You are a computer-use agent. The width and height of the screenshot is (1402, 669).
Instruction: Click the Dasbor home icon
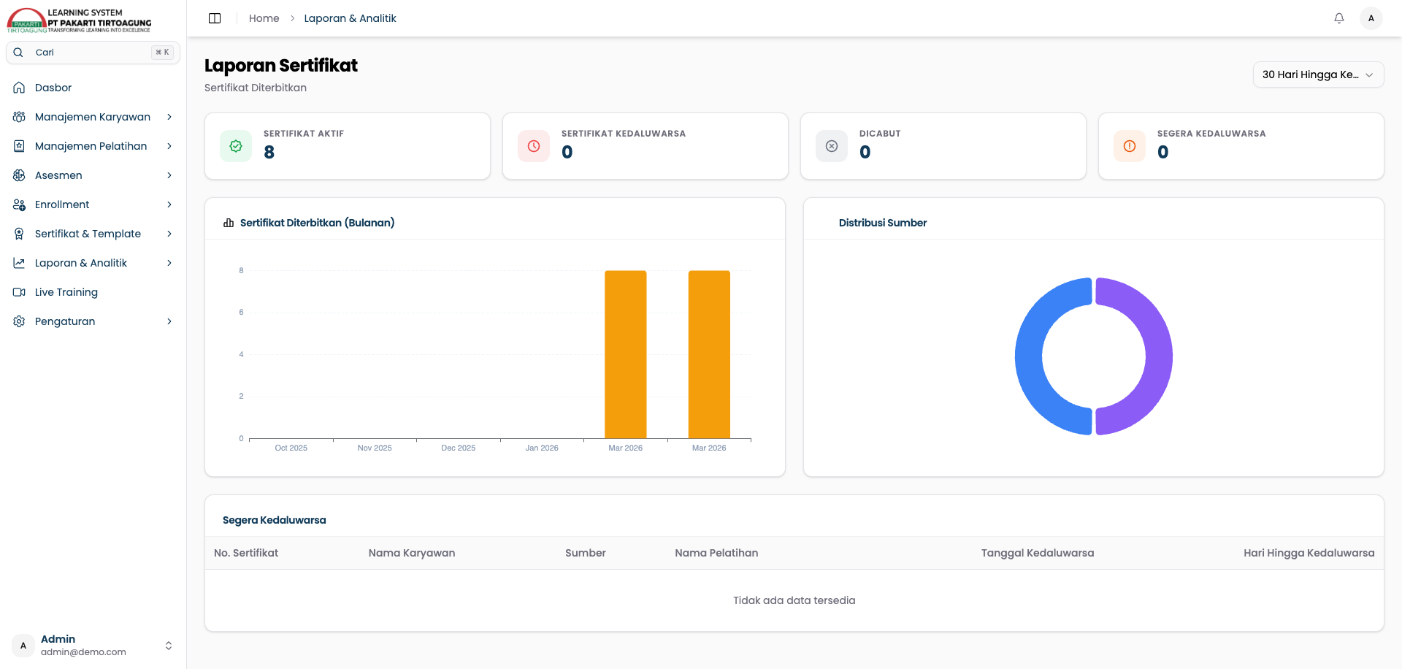coord(19,88)
